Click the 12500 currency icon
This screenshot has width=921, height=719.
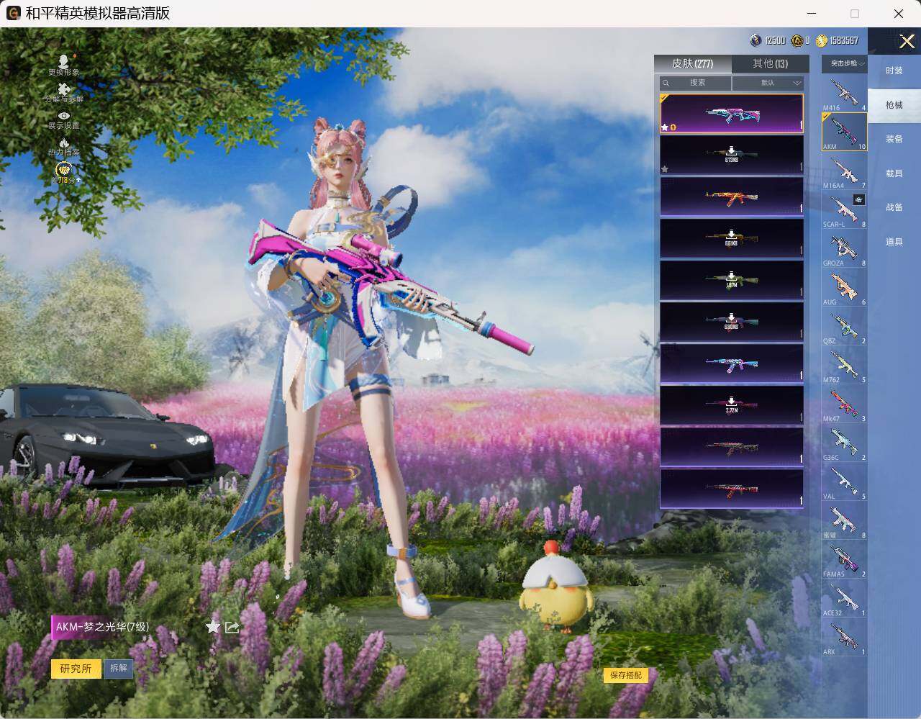point(756,40)
